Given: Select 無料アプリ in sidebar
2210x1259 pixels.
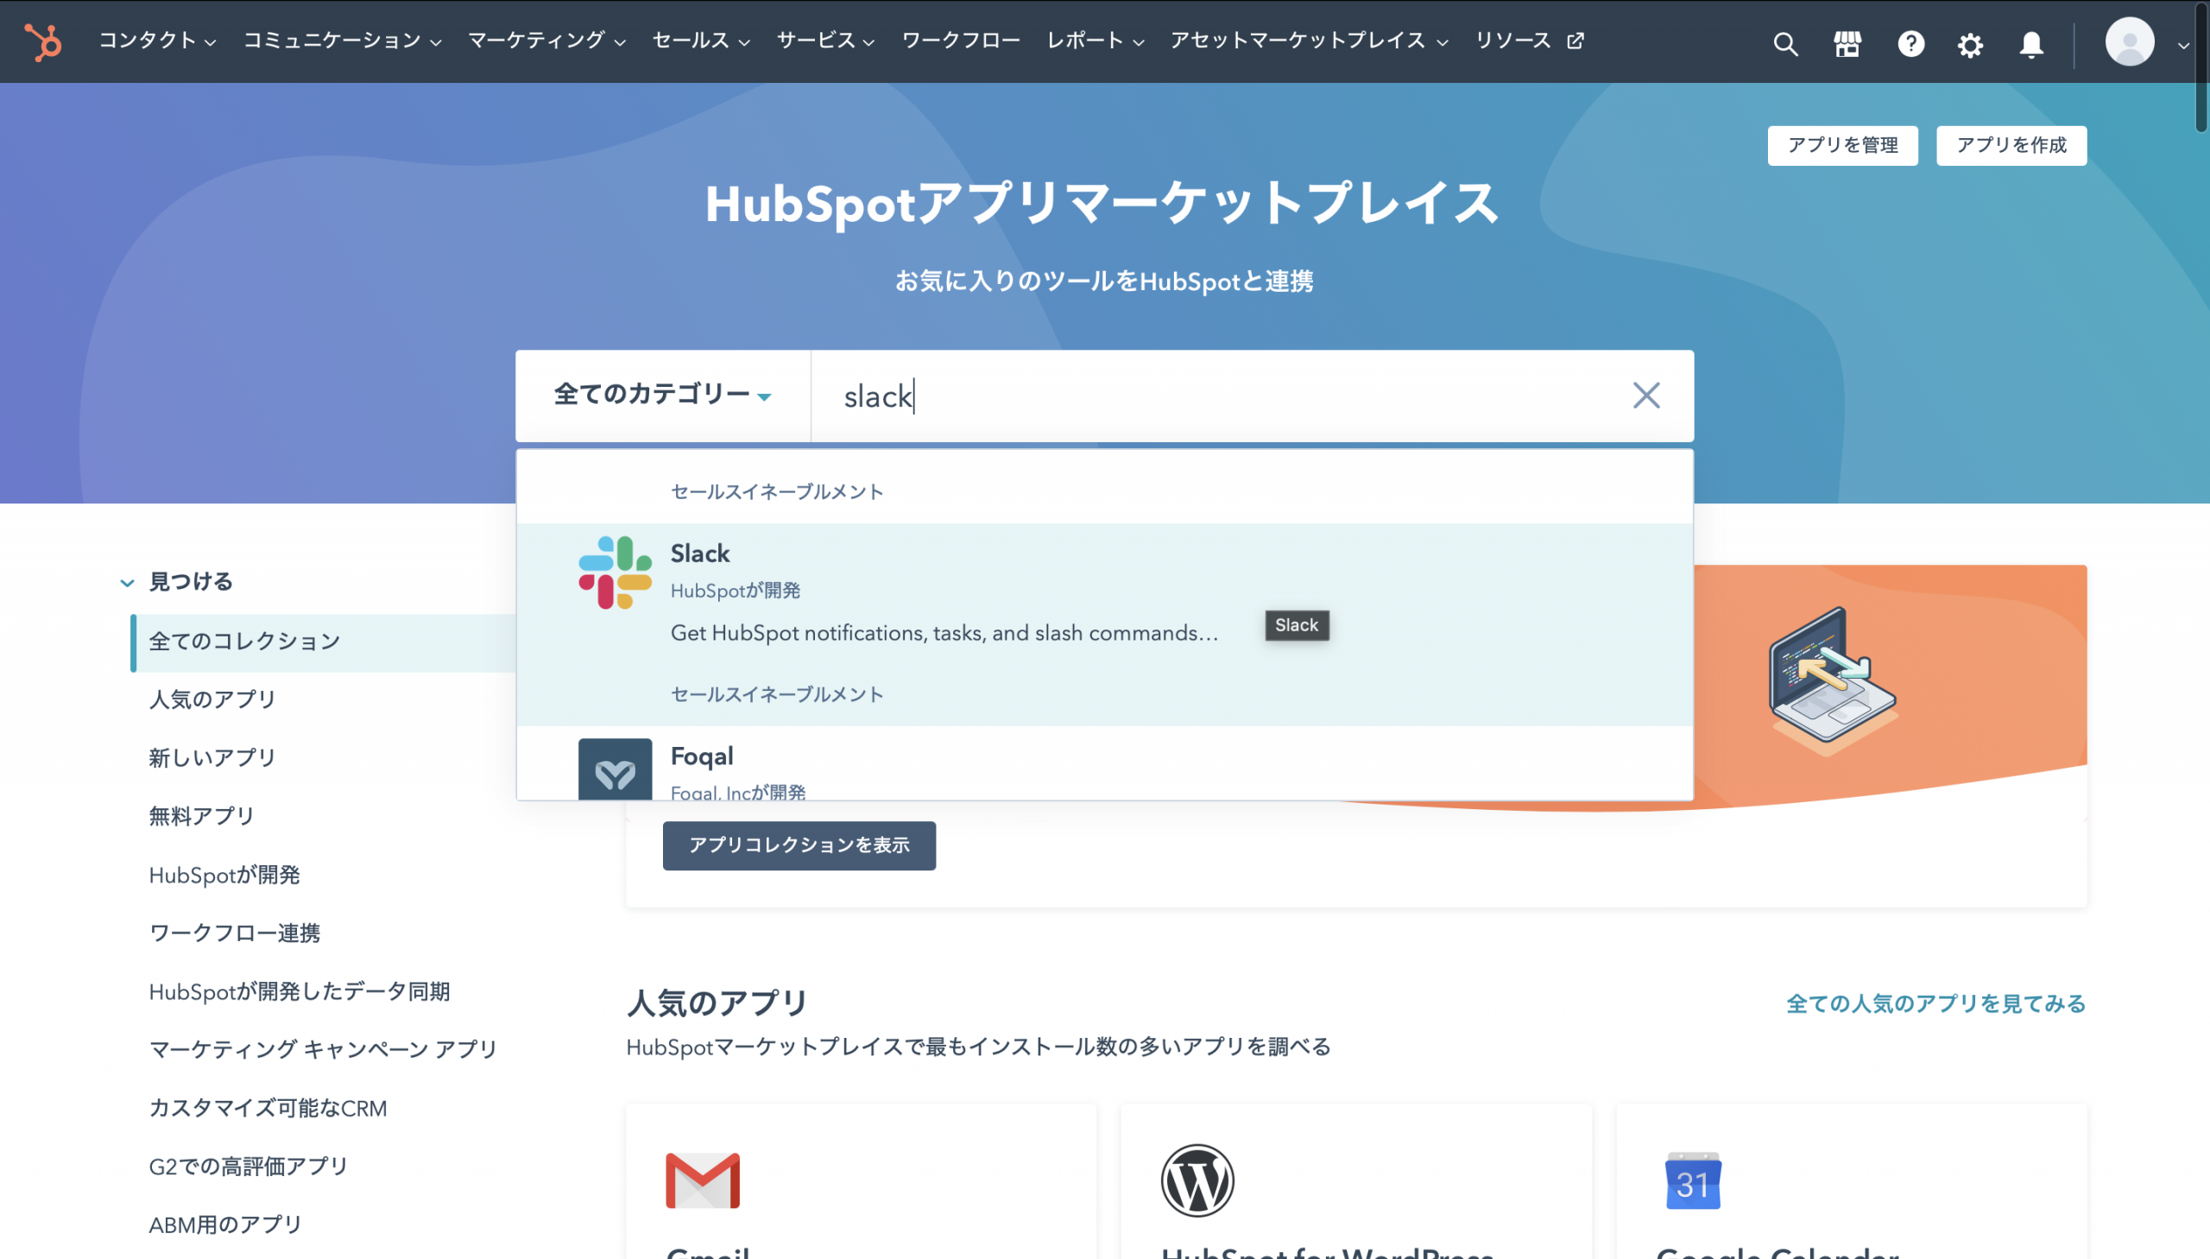Looking at the screenshot, I should (x=202, y=816).
